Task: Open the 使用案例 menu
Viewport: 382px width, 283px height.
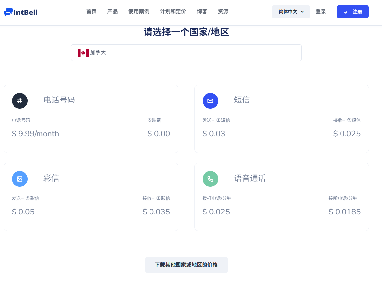Action: coord(139,11)
